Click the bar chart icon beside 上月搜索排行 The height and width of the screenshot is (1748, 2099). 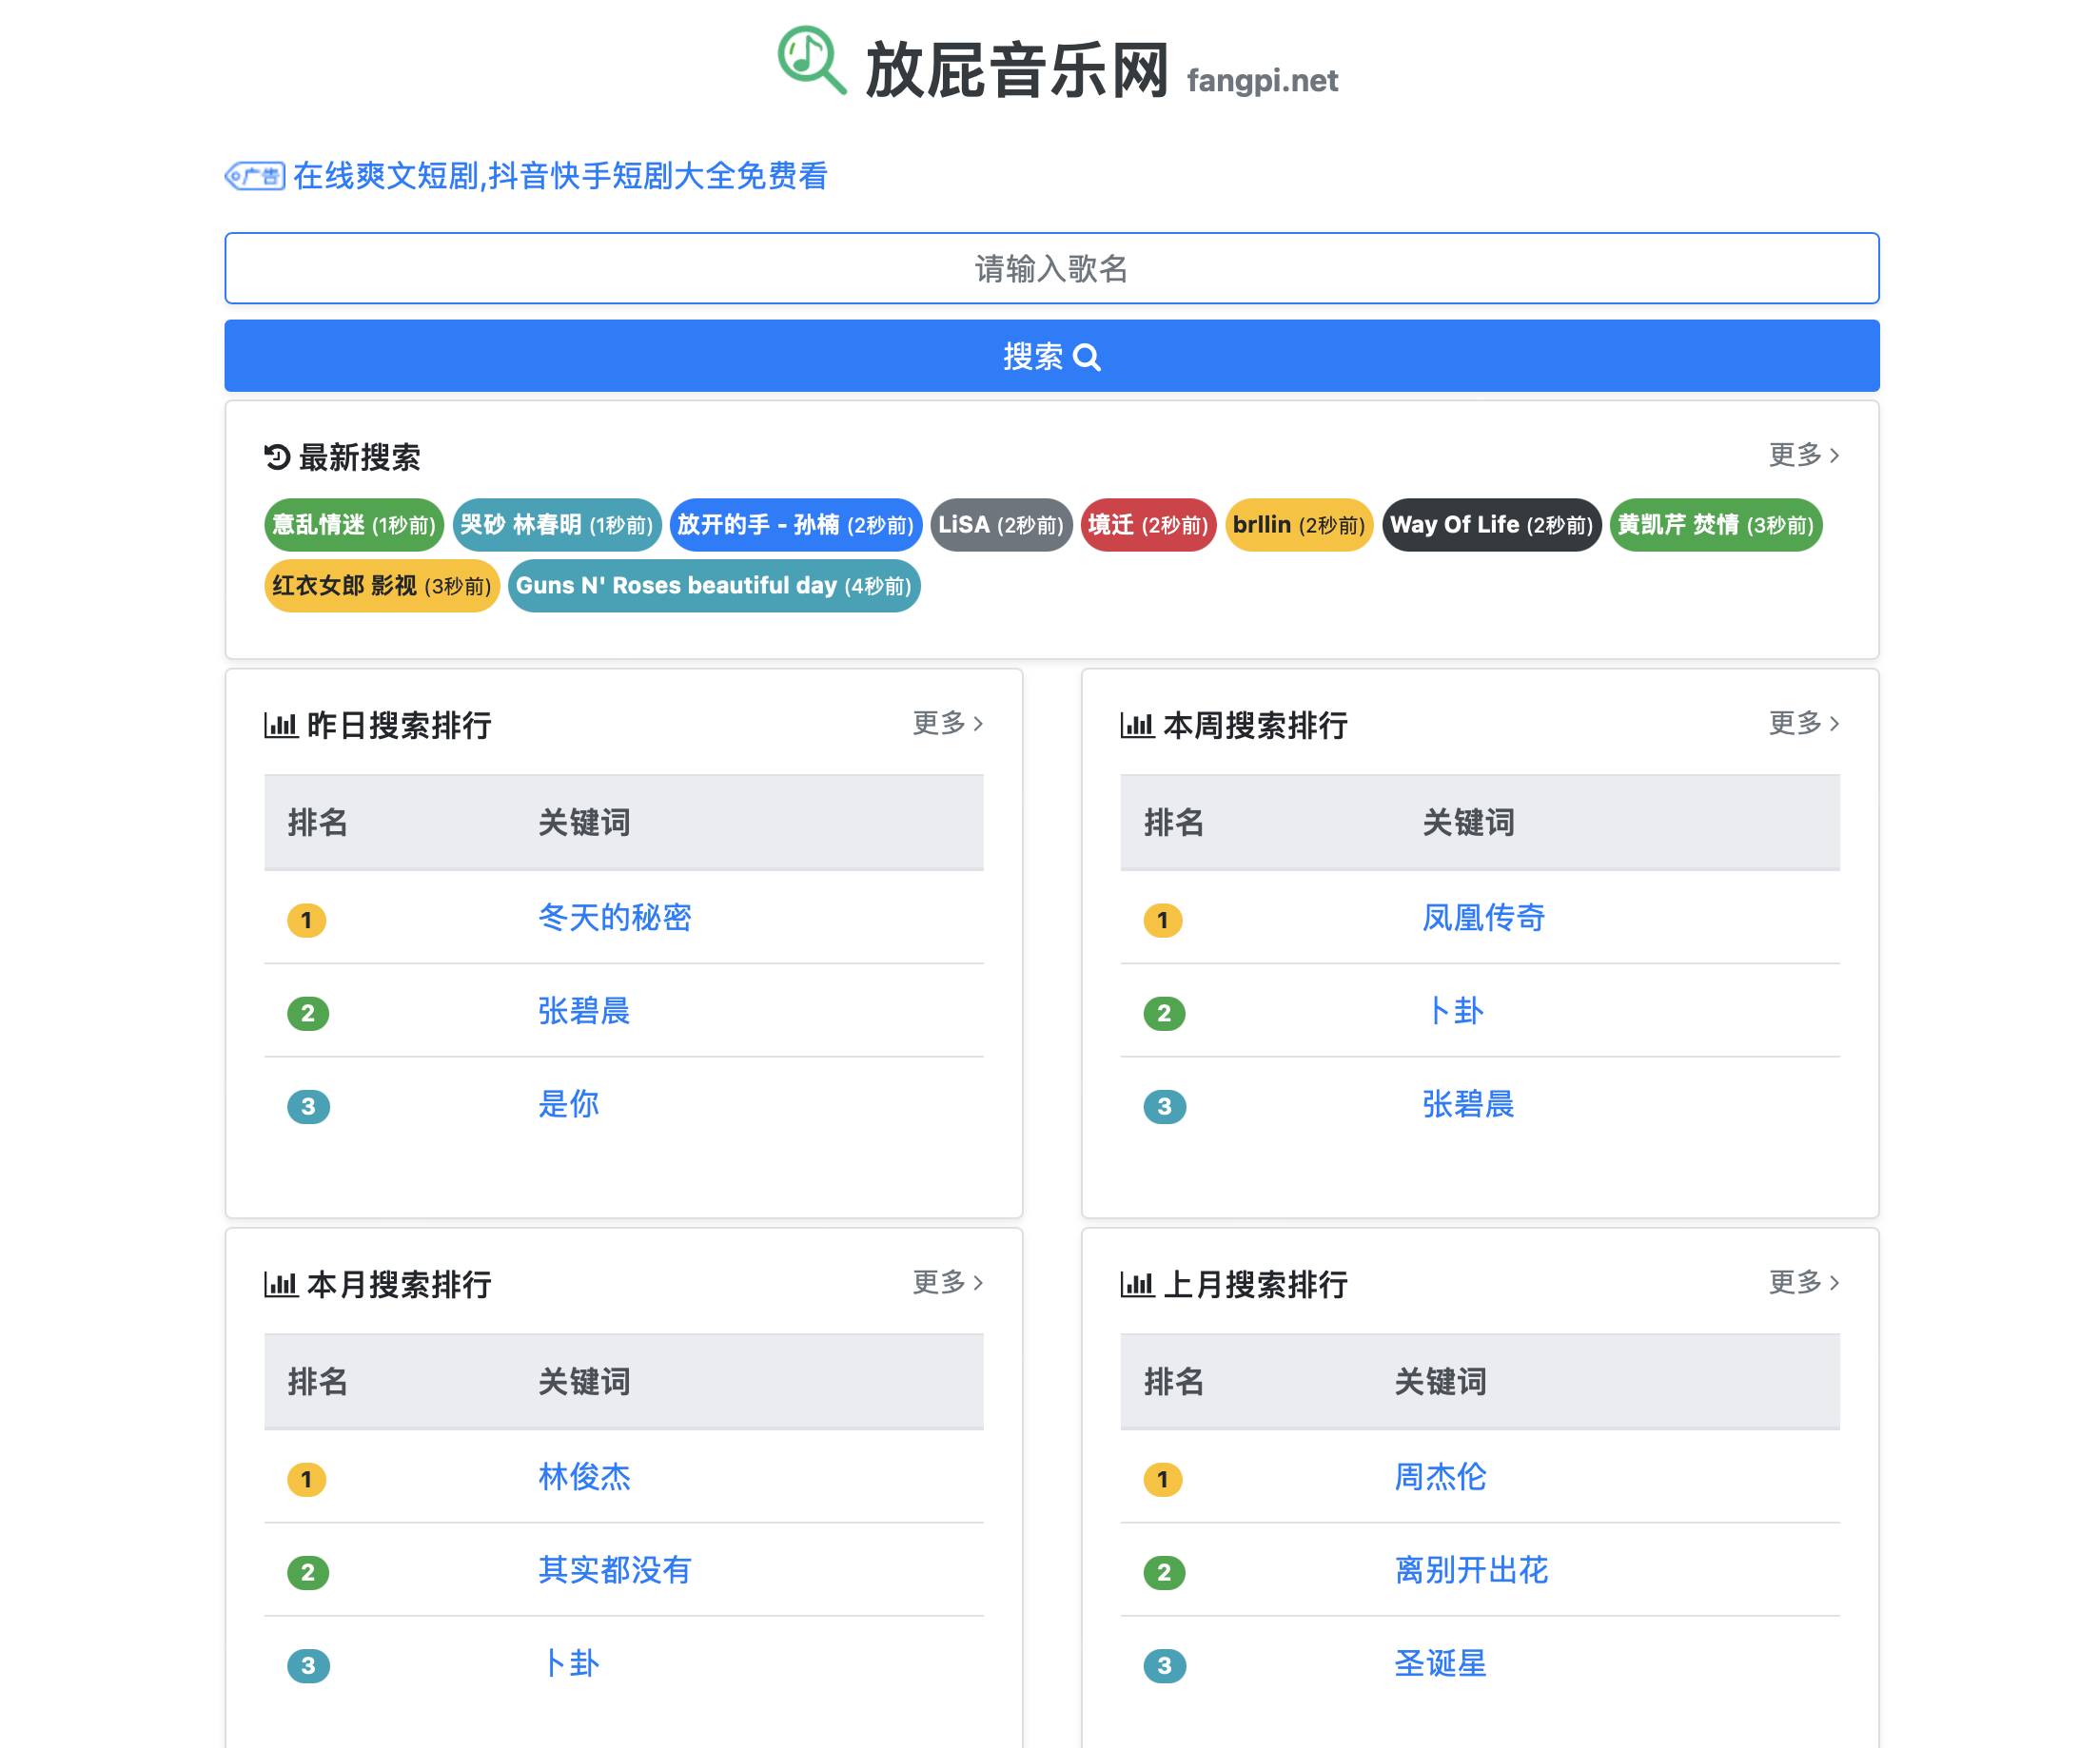click(x=1136, y=1284)
